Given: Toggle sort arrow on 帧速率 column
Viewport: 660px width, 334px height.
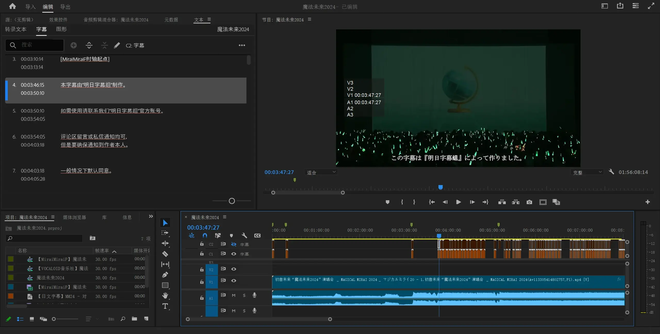Looking at the screenshot, I should pyautogui.click(x=114, y=251).
